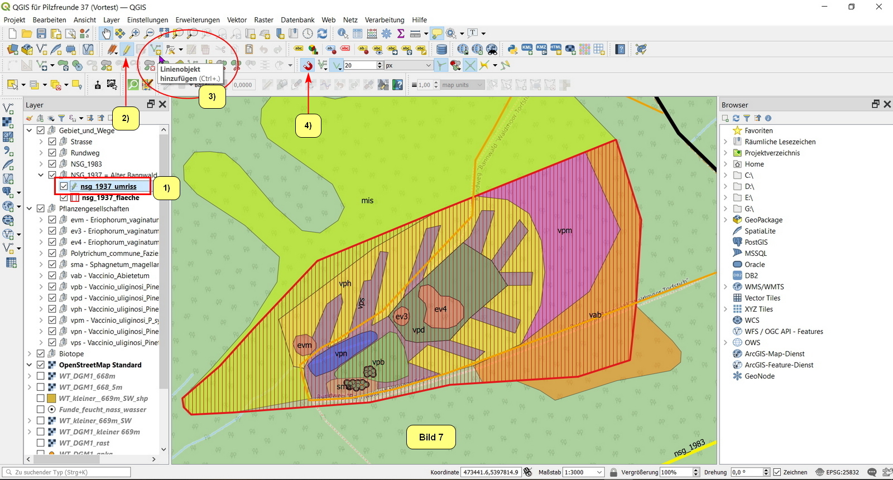
Task: Open the Maßstab scale dropdown
Action: [x=599, y=472]
